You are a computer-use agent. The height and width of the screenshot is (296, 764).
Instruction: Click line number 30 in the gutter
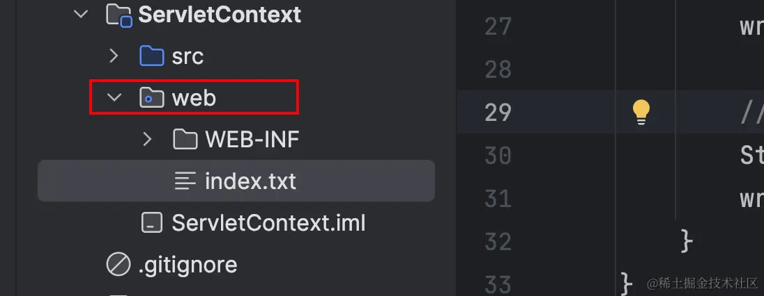click(x=498, y=156)
